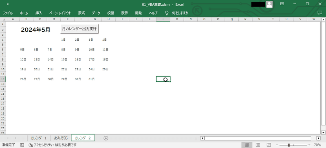This screenshot has height=148, width=326.
Task: Click the lightbulb Tell Me icon
Action: point(167,13)
